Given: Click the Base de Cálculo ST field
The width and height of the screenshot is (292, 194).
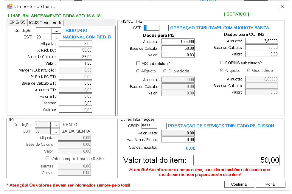Looking at the screenshot, I should (x=75, y=83).
